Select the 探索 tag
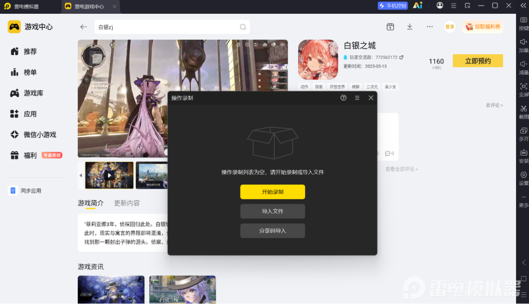The width and height of the screenshot is (529, 304). click(x=319, y=87)
